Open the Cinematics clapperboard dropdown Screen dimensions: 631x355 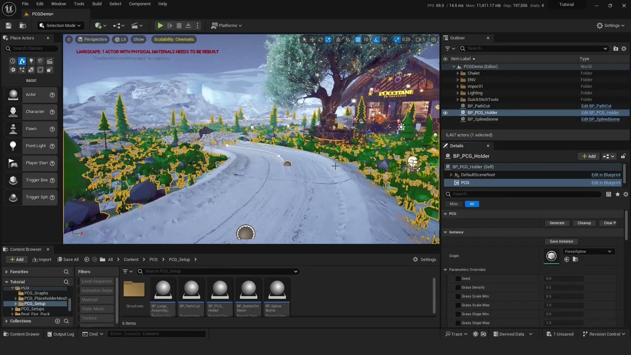click(137, 26)
